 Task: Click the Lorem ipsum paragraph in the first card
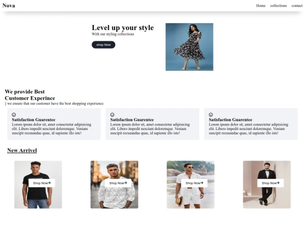click(51, 129)
